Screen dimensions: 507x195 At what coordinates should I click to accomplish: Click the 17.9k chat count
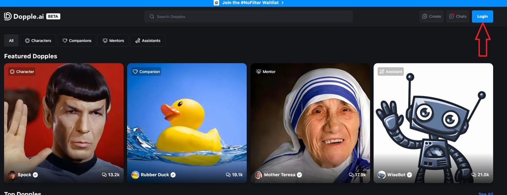[x=360, y=175]
